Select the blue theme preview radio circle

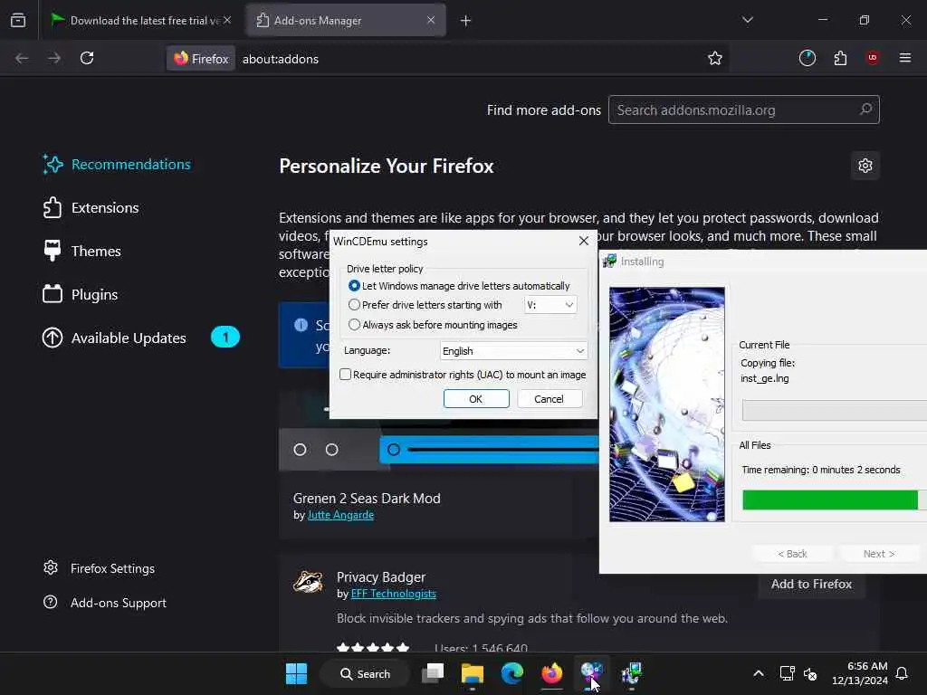(394, 450)
